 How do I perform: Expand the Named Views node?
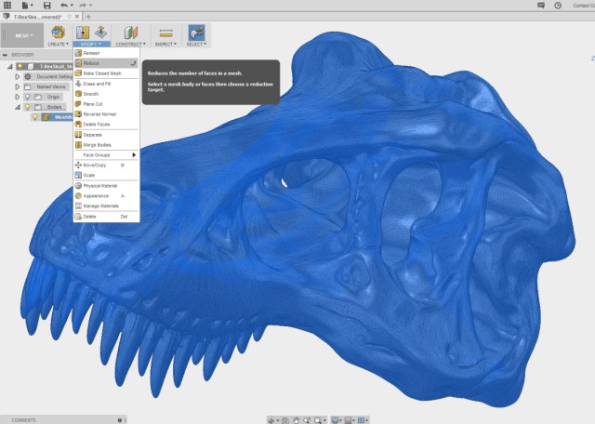17,86
